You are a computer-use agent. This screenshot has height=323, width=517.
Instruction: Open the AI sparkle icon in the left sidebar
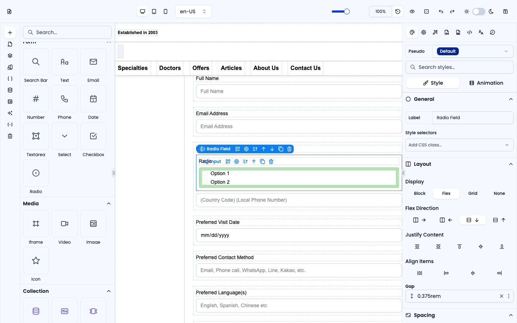pos(10,113)
